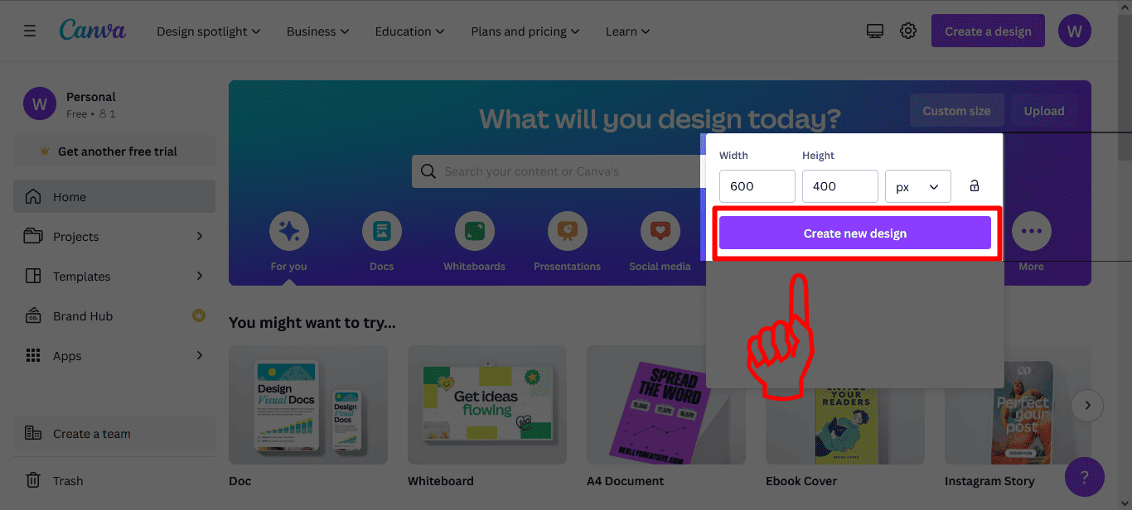The height and width of the screenshot is (510, 1132).
Task: Expand the Learn menu
Action: tap(627, 31)
